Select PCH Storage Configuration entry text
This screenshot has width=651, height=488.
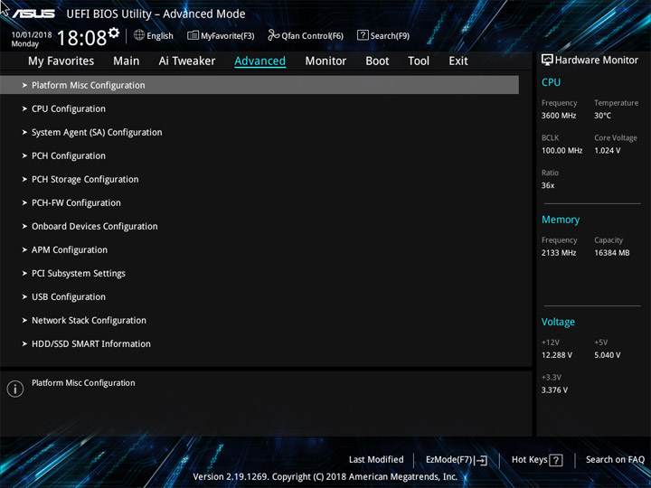click(85, 179)
